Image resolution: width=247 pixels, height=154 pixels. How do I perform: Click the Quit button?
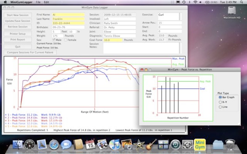tap(18, 47)
